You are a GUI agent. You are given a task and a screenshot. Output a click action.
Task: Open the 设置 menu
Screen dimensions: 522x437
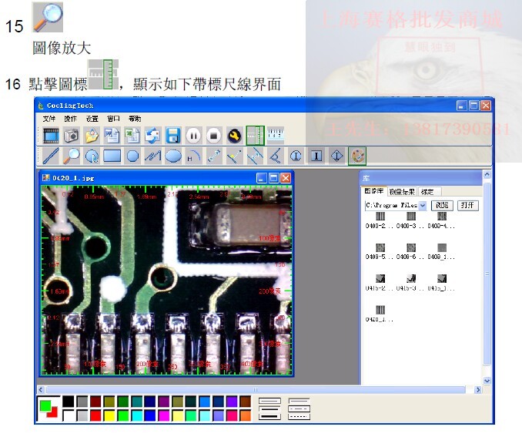tap(92, 119)
